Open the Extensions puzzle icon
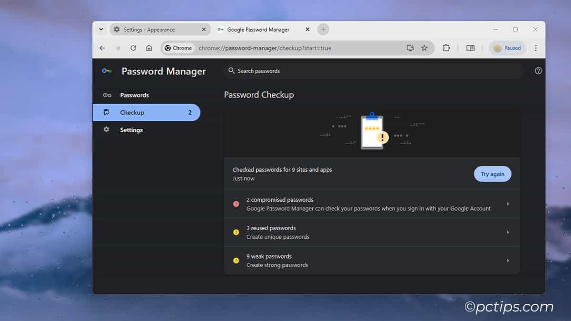 (446, 48)
